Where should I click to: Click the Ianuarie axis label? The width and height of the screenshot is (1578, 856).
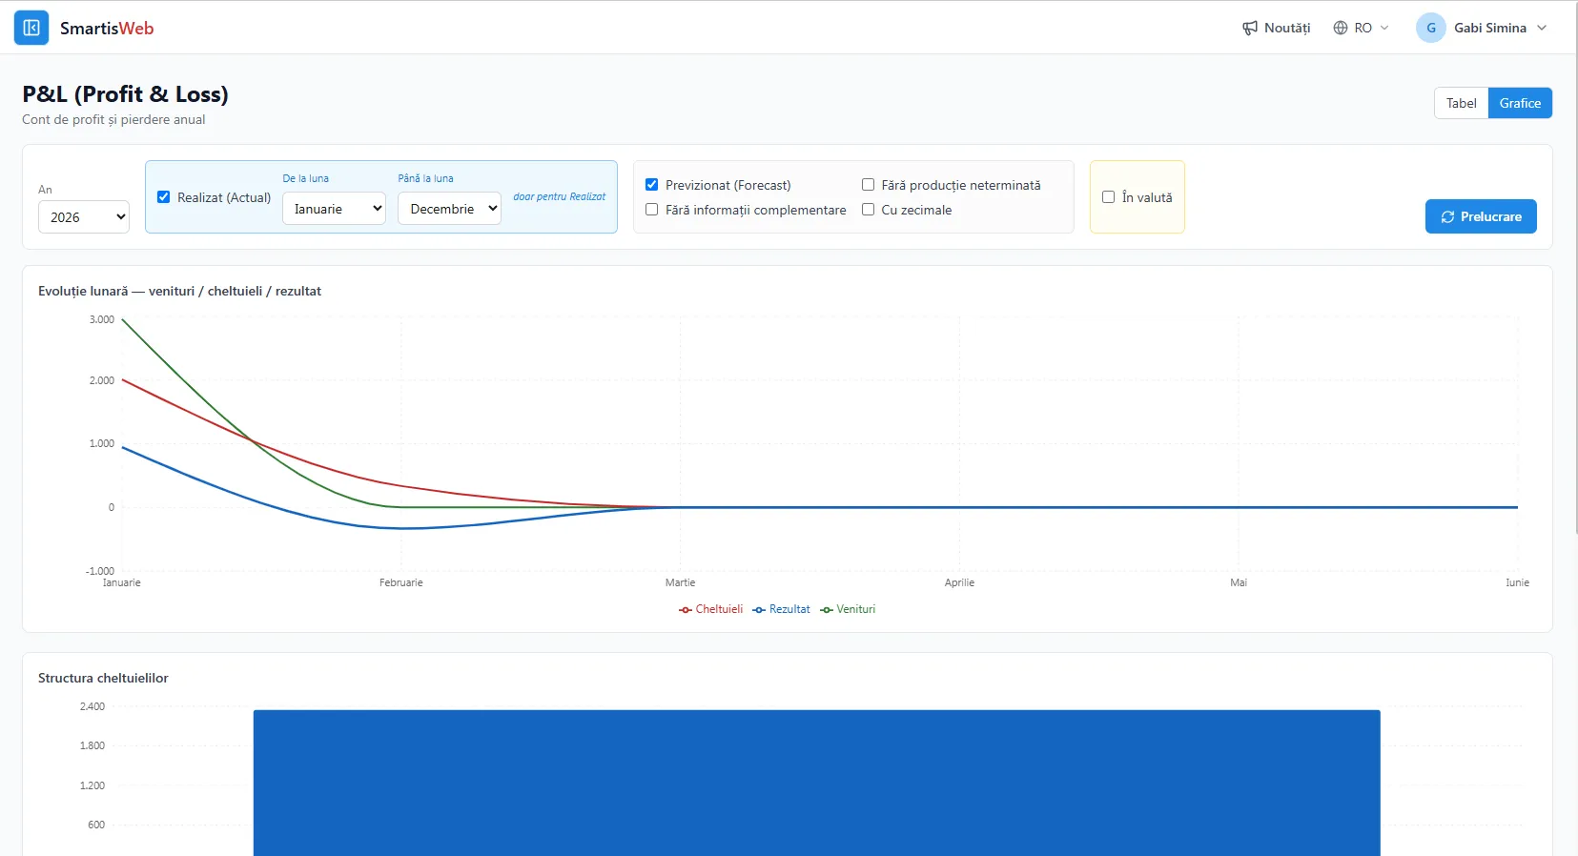(x=121, y=582)
